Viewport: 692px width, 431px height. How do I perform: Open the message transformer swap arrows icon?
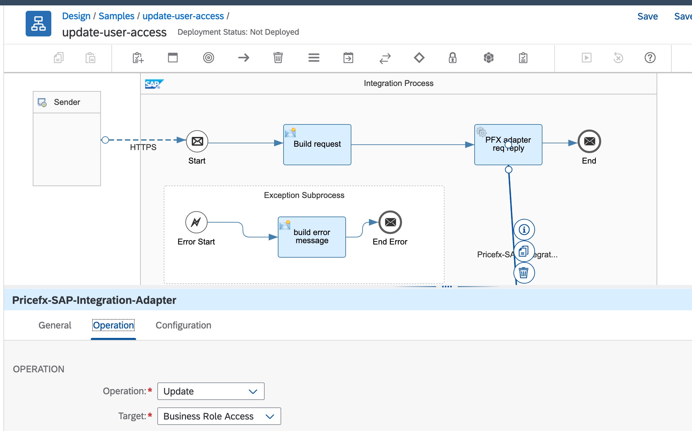click(x=385, y=58)
